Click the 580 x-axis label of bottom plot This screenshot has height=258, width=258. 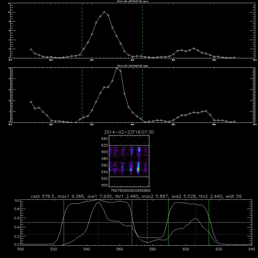(153, 249)
